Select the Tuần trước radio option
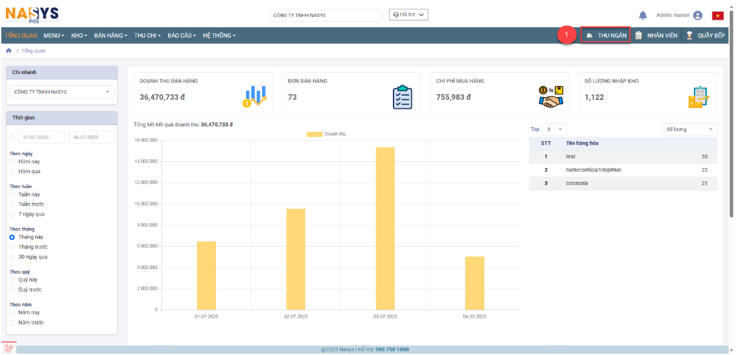The height and width of the screenshot is (355, 737). point(12,204)
